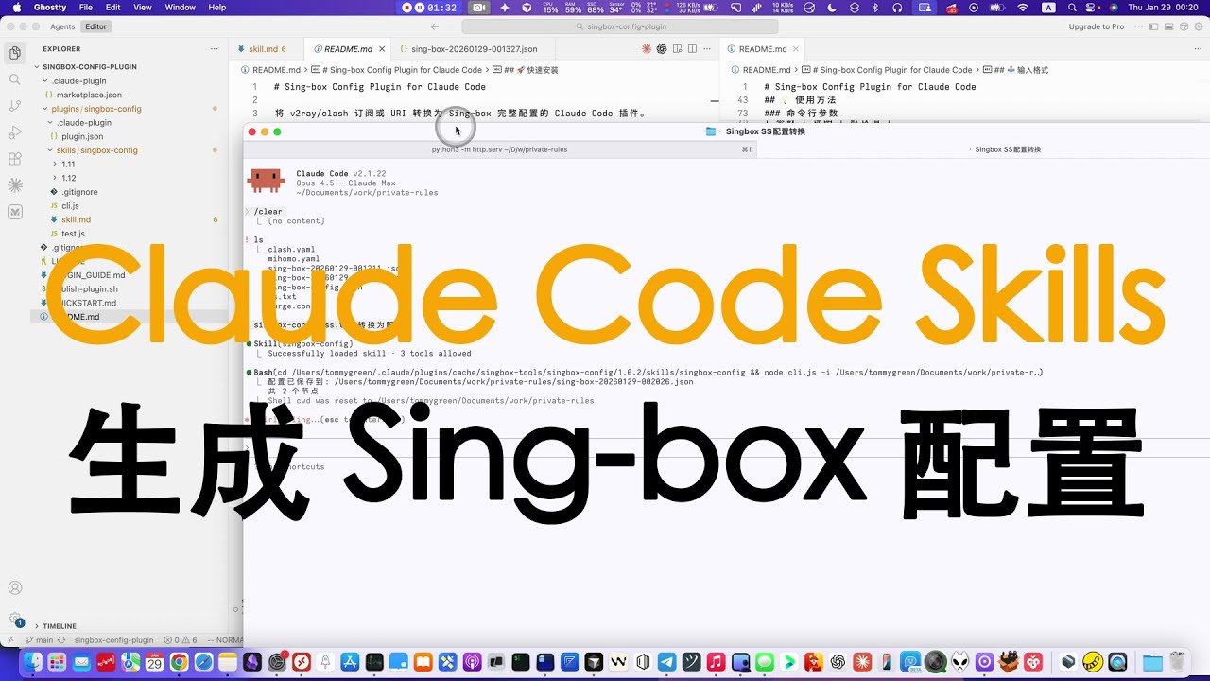Open the Claude Code panel in activity bar

(15, 185)
